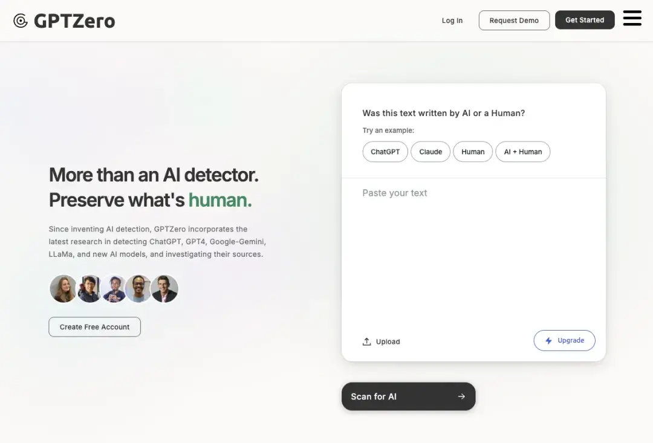Image resolution: width=653 pixels, height=443 pixels.
Task: Click the arrow icon in Scan for AI
Action: [x=461, y=396]
